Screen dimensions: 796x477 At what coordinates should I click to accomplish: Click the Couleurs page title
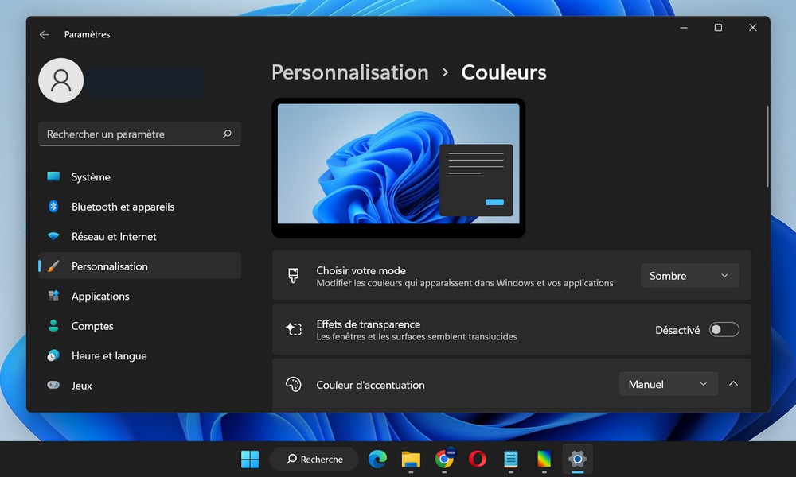click(504, 72)
